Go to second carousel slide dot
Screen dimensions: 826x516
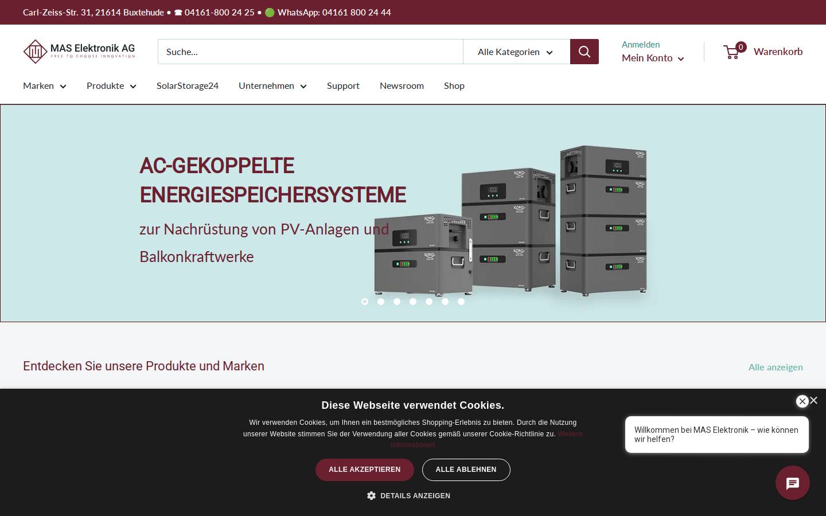click(x=381, y=302)
